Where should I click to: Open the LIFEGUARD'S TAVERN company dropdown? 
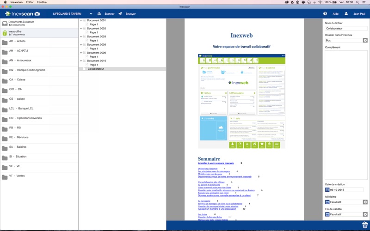click(x=91, y=14)
